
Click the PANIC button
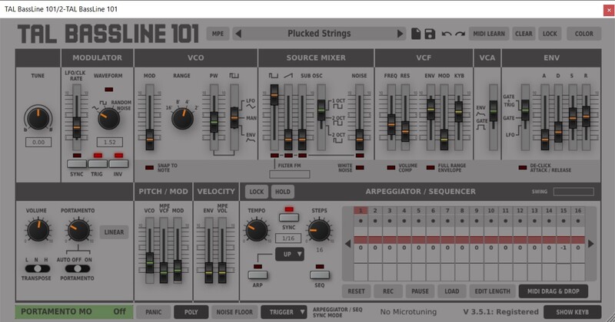(x=153, y=312)
